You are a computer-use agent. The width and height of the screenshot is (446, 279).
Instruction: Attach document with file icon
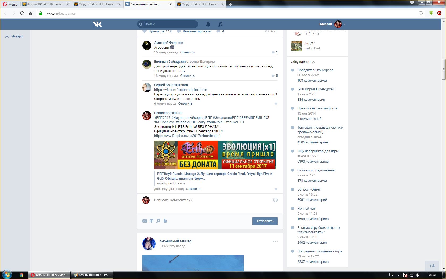point(165,221)
